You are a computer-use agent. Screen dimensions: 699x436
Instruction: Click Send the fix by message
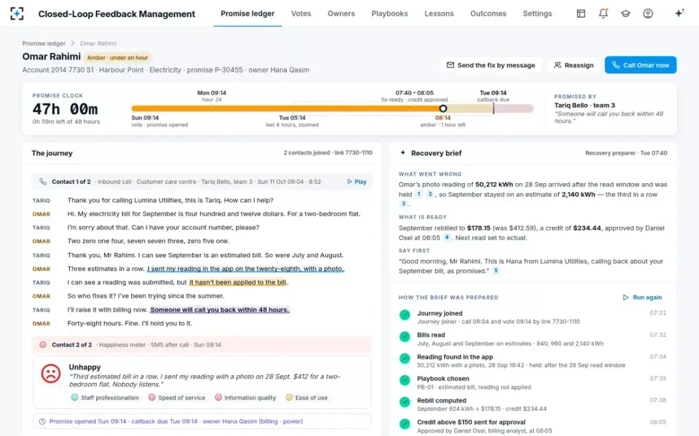tap(491, 65)
